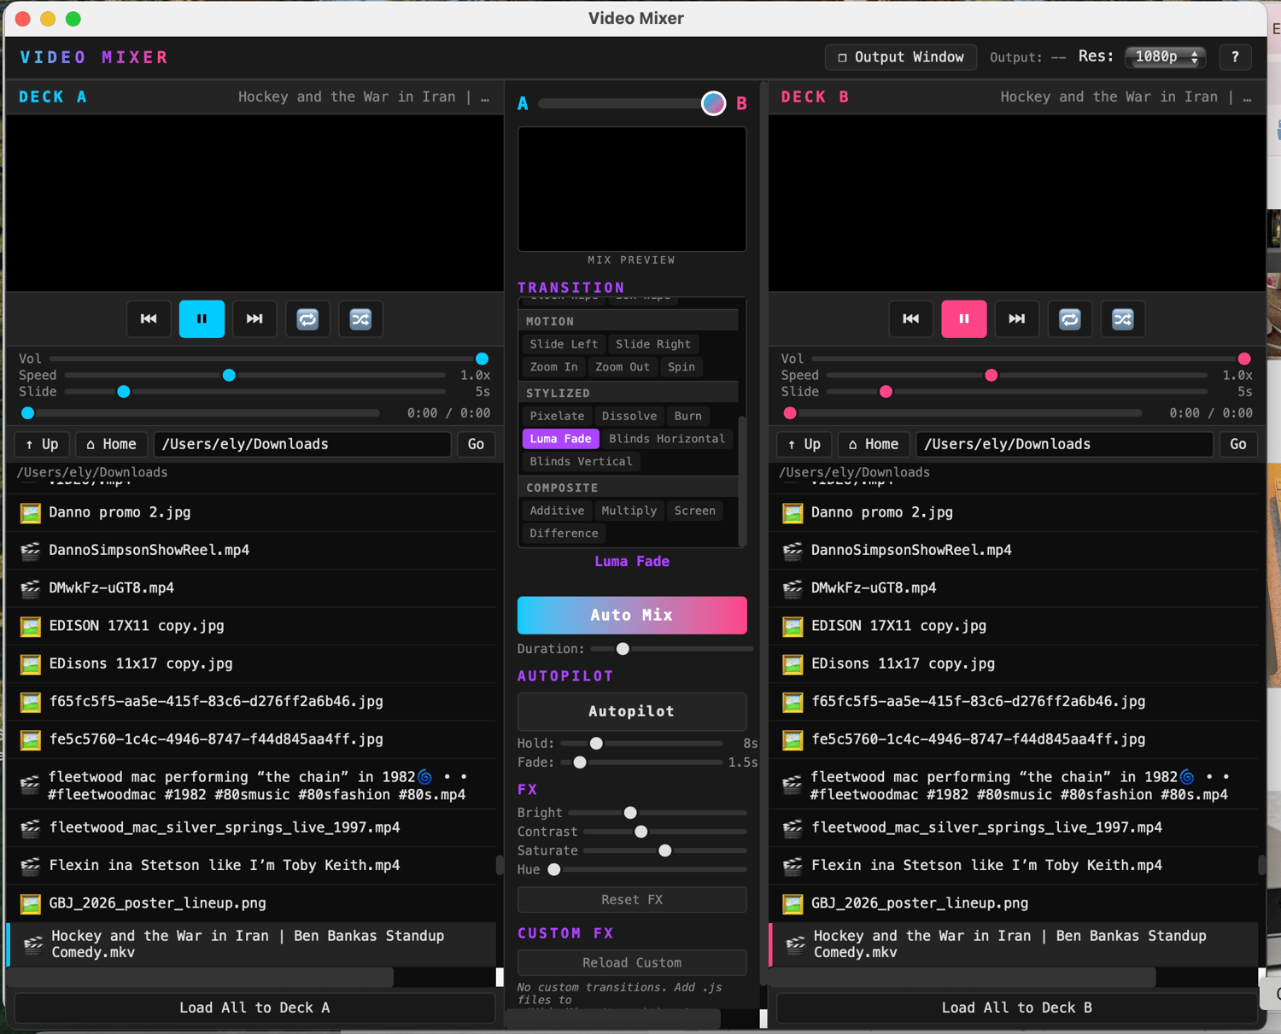Pause playback on Deck B
Screen dimensions: 1281x1034
[x=964, y=318]
